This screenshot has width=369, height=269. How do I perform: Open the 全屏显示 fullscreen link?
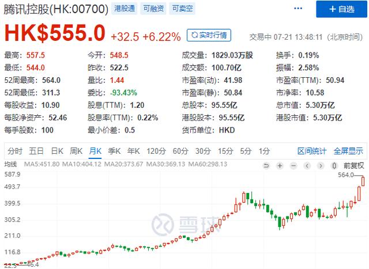[348, 151]
